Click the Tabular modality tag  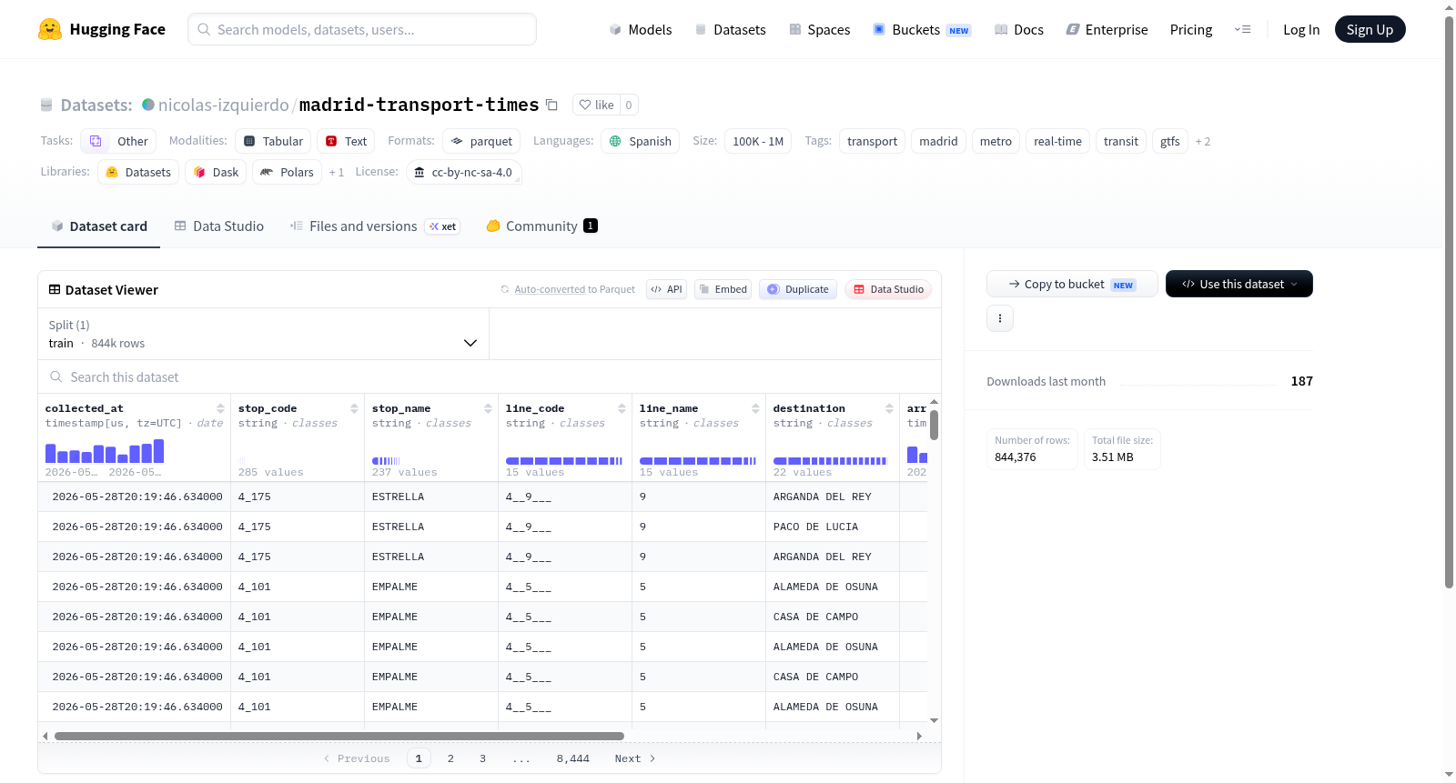tap(273, 141)
